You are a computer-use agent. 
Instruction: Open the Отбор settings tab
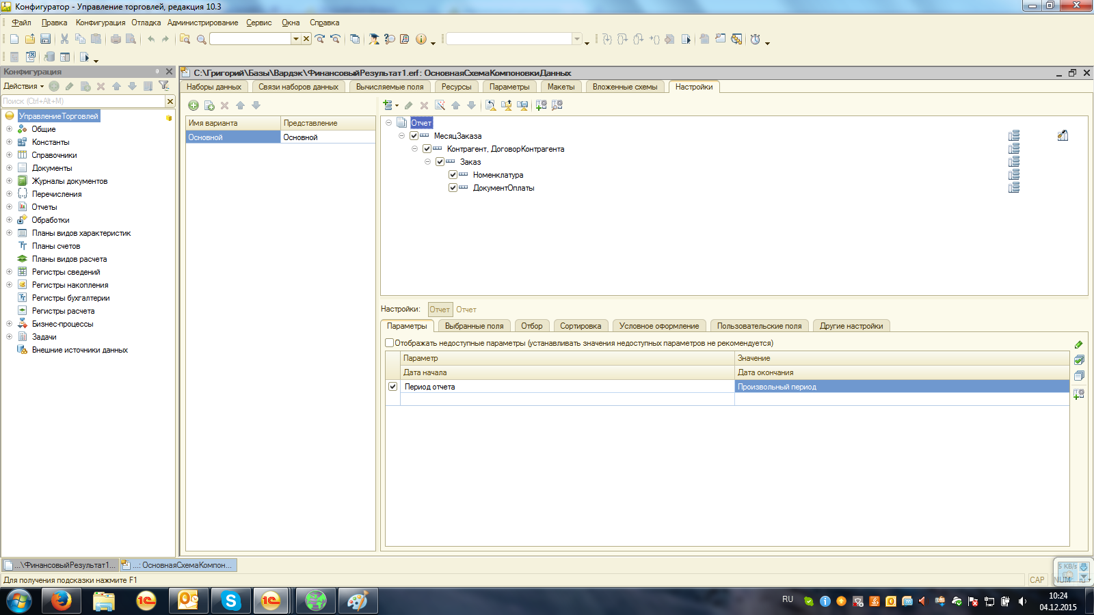531,326
